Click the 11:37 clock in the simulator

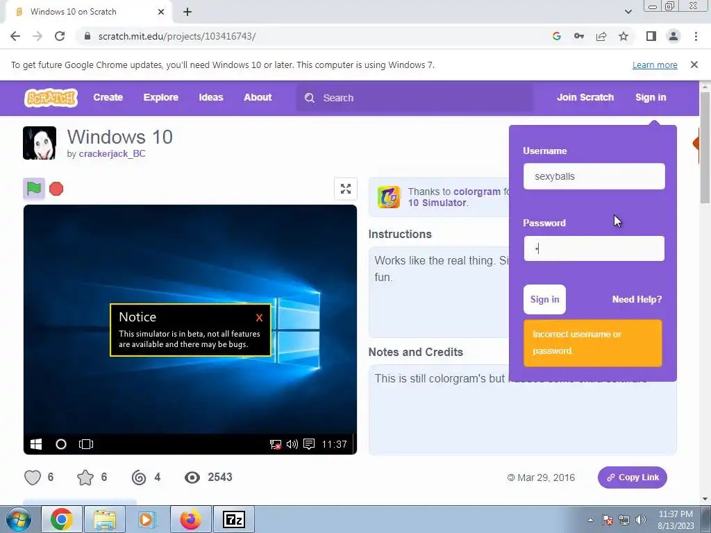tap(334, 444)
